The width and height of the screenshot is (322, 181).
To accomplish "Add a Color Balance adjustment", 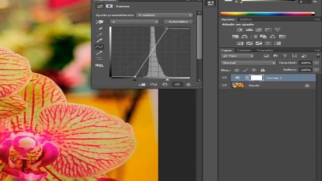I will click(245, 37).
